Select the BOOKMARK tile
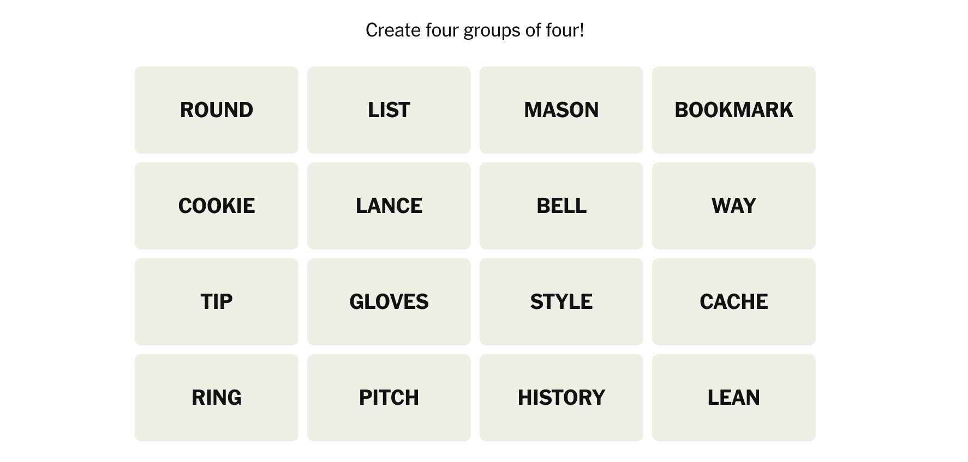 coord(734,110)
